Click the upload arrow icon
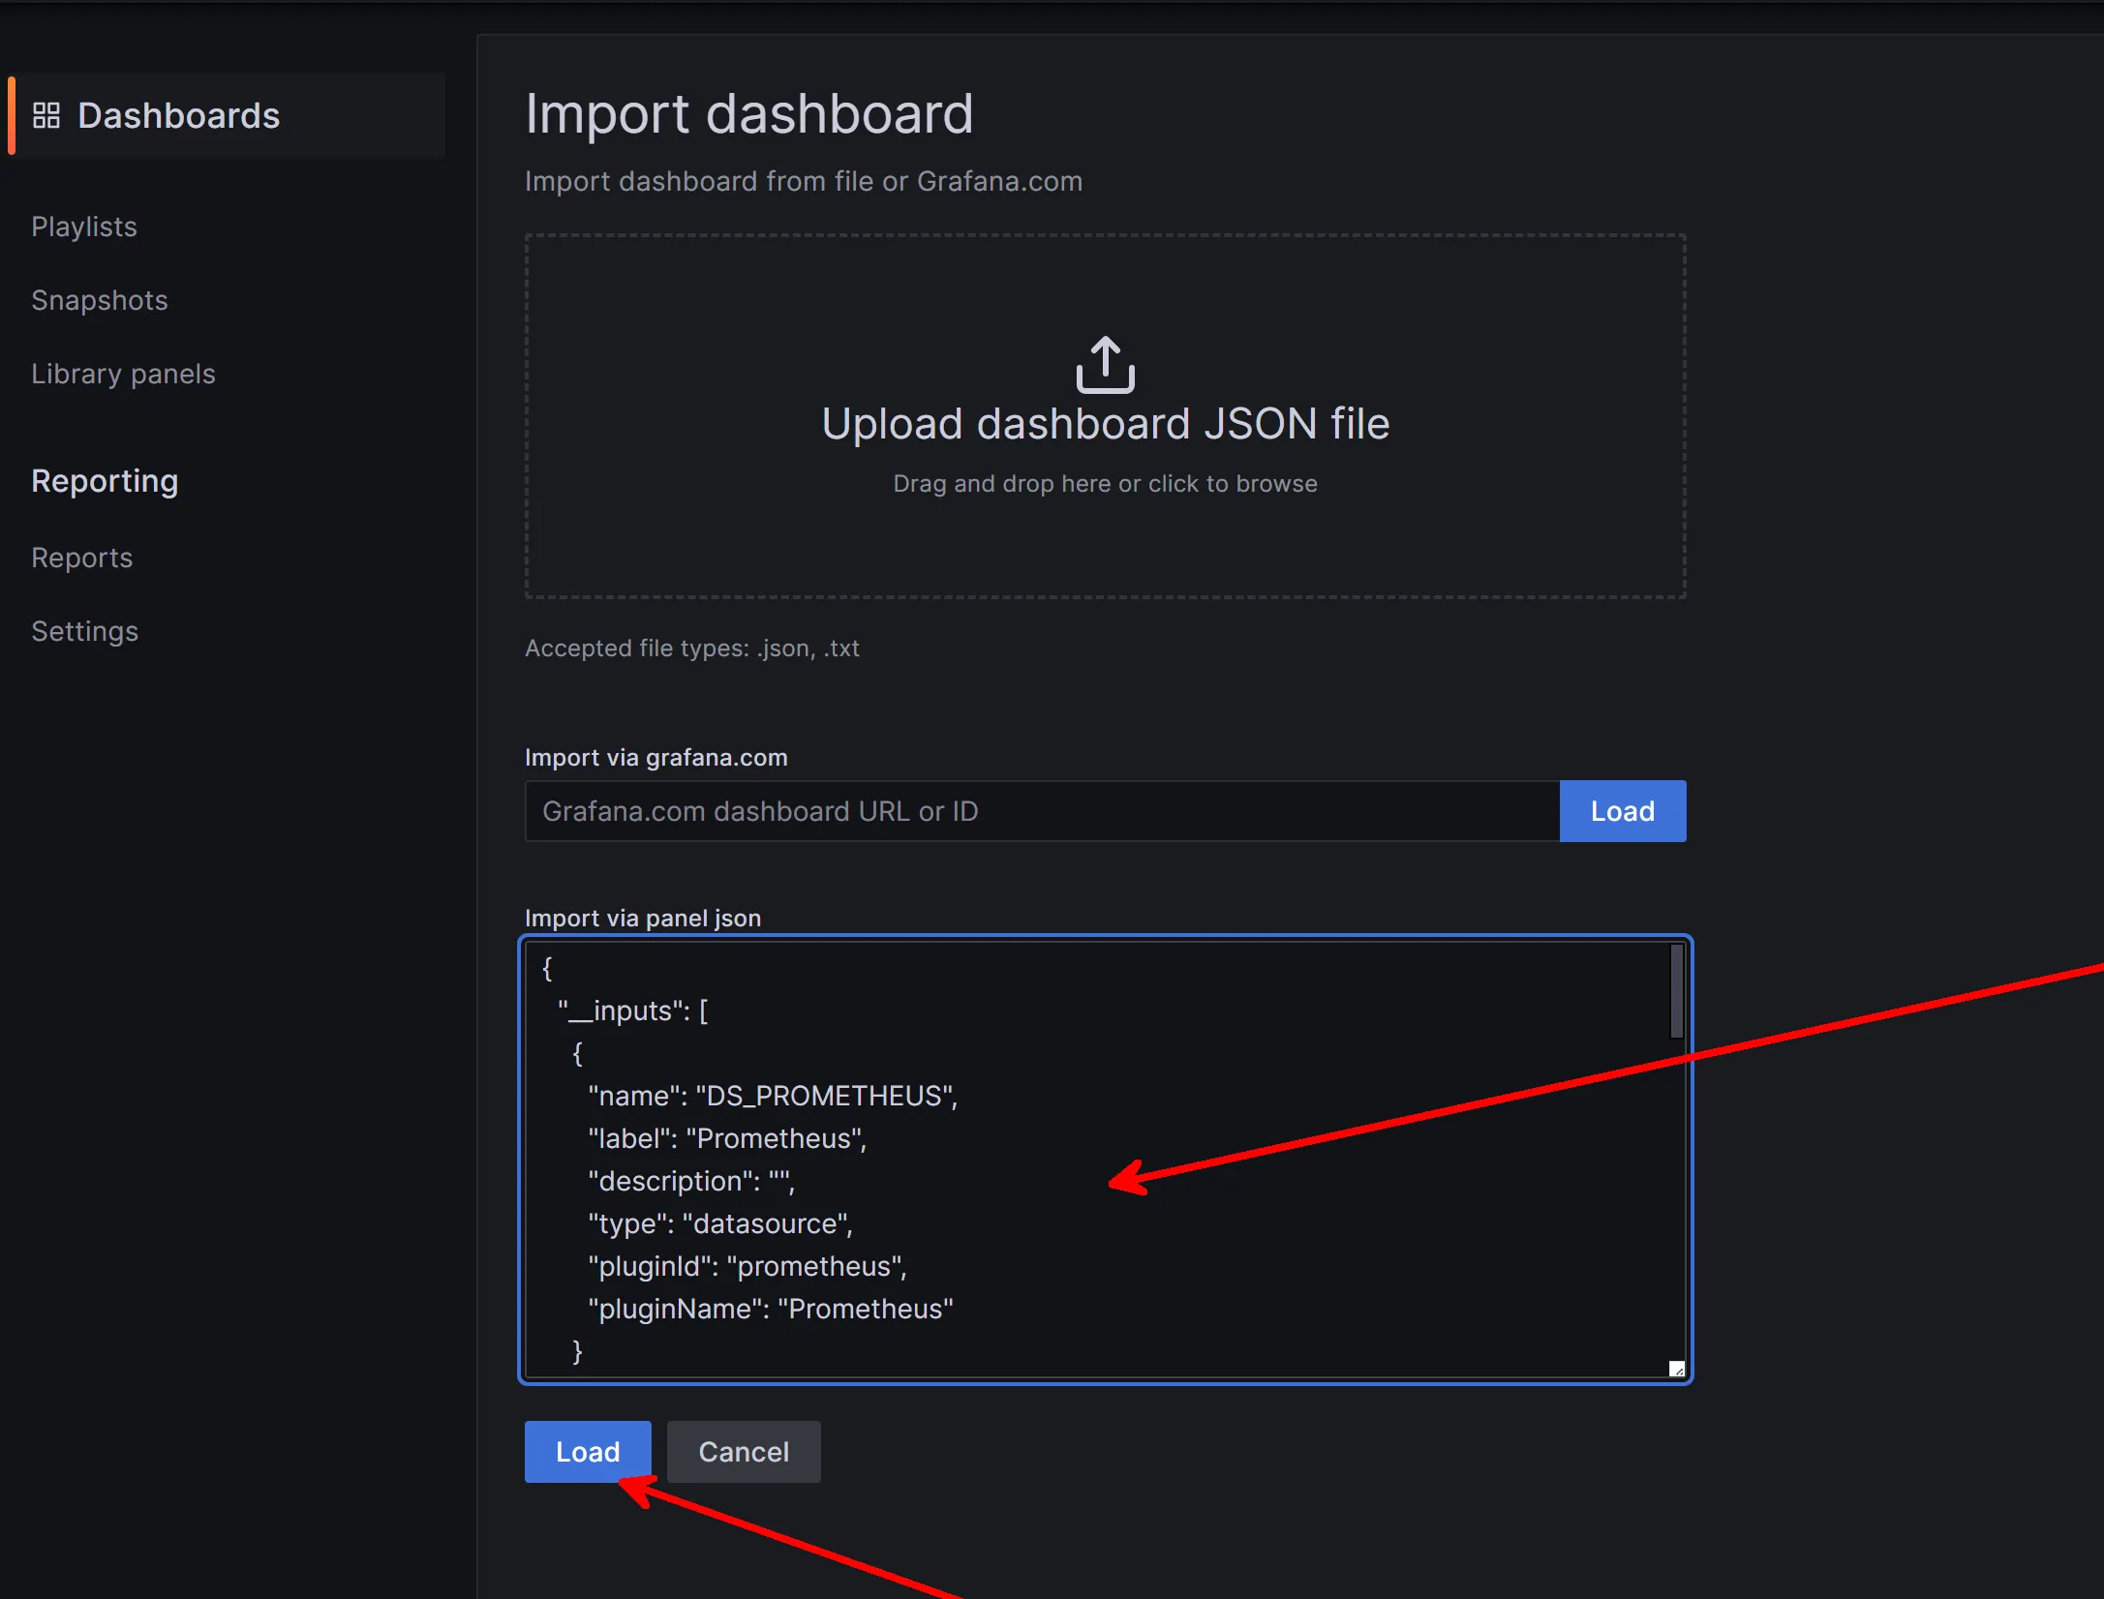 click(1105, 365)
